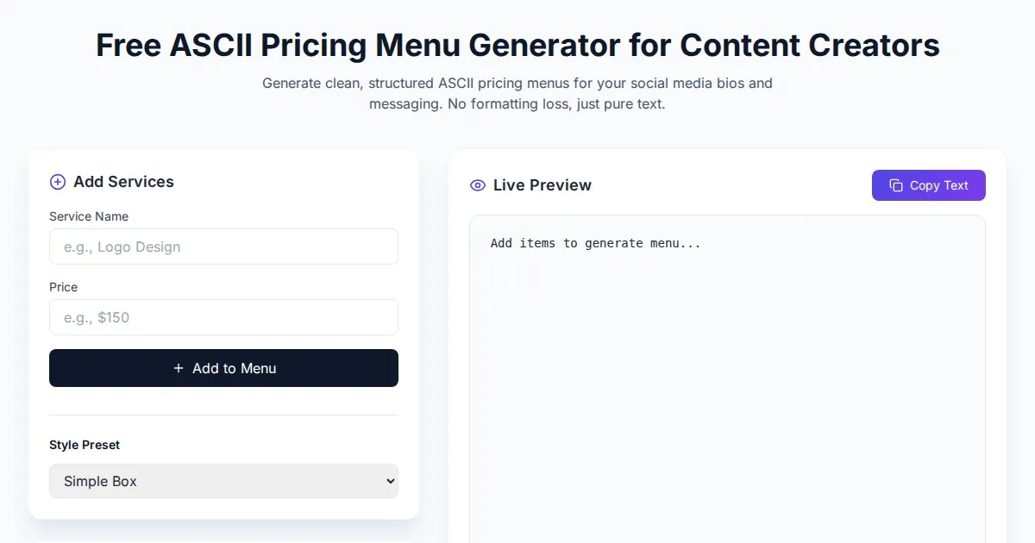The image size is (1035, 543).
Task: Click the Live Preview heading text
Action: 542,185
